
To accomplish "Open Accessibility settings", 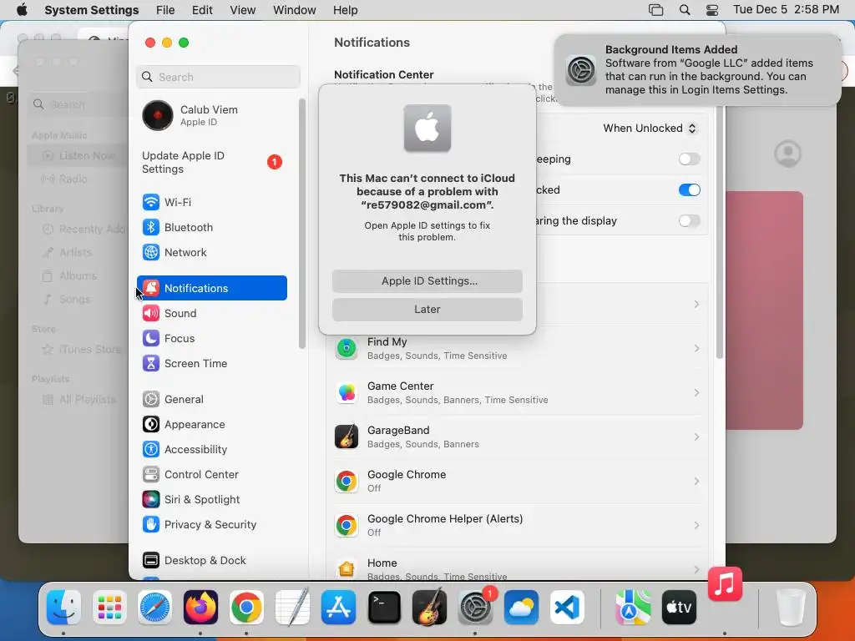I will click(x=211, y=450).
